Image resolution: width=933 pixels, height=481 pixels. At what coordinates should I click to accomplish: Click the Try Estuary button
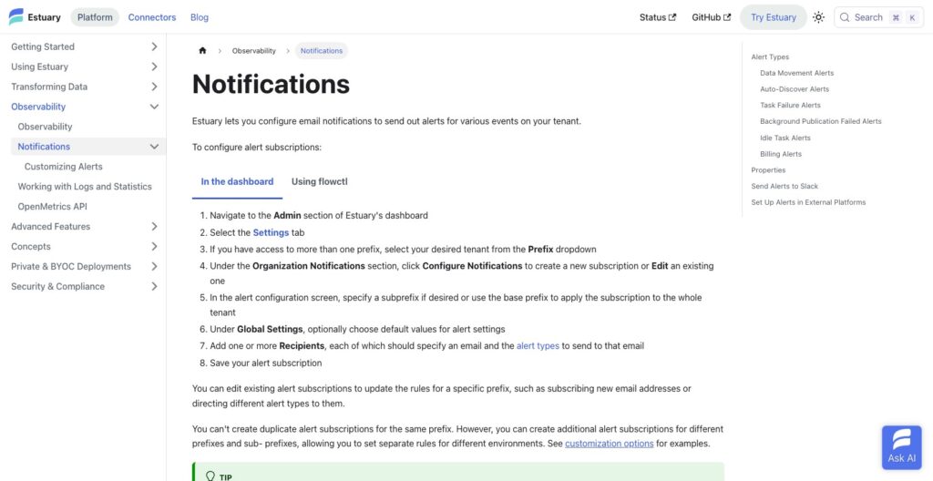click(x=773, y=17)
